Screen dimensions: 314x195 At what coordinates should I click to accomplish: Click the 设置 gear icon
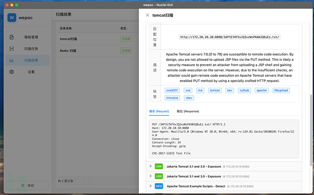[12, 72]
